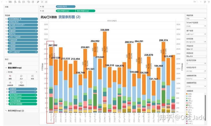The height and width of the screenshot is (126, 211).
Task: Click the 标签 label mark card
Action: 32,77
